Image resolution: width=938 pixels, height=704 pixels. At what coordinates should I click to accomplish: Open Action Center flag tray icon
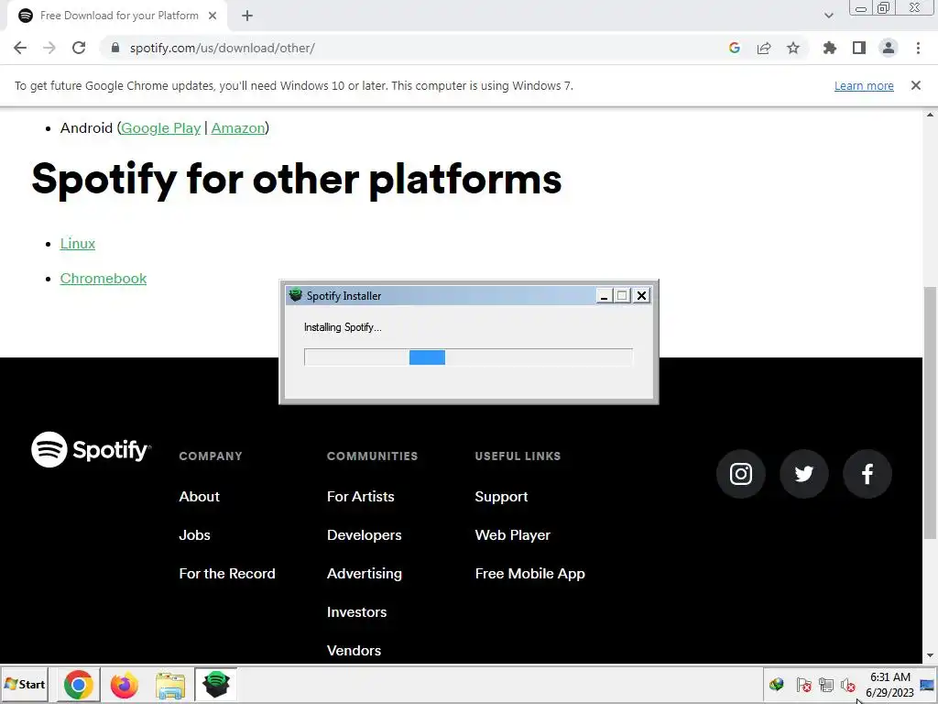pos(803,684)
